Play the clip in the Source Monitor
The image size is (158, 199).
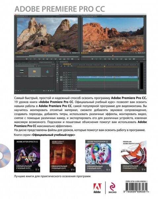click(47, 59)
